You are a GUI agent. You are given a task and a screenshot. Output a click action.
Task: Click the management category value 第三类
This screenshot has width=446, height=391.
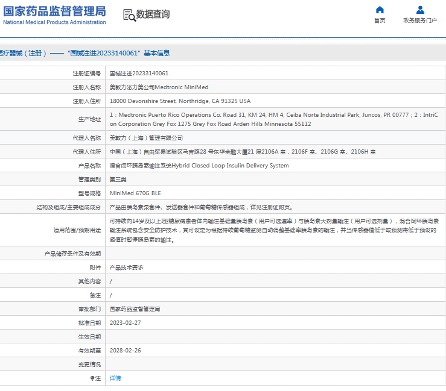click(x=118, y=180)
